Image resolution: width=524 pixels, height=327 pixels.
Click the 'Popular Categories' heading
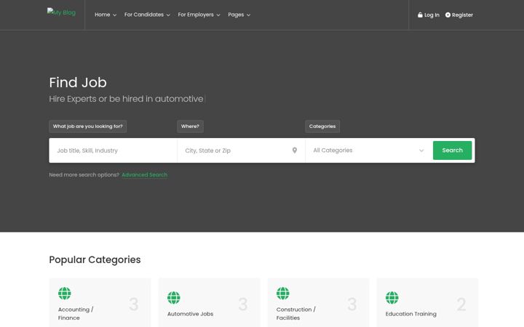point(95,259)
